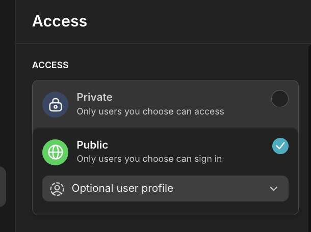Click "Only users you choose can sign in" text

click(x=149, y=159)
